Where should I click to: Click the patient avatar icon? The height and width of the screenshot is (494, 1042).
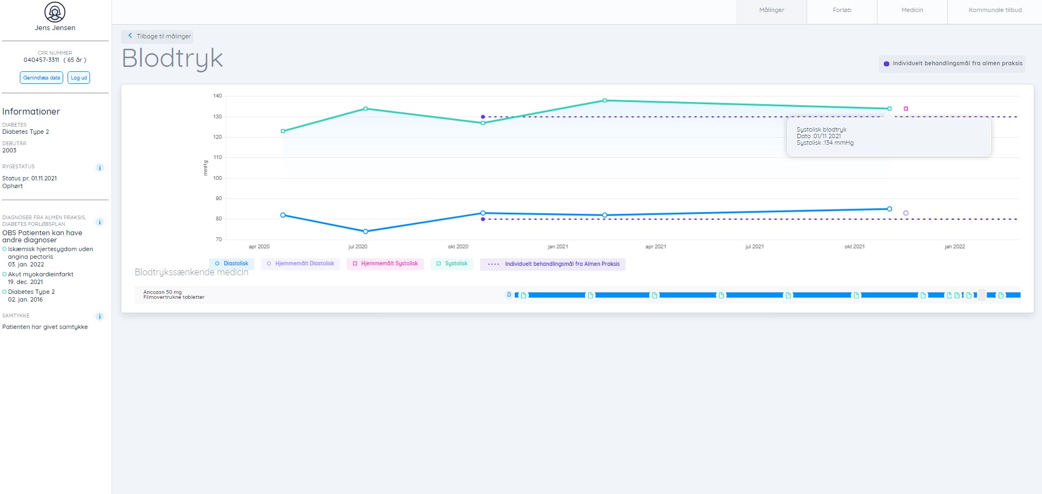point(55,12)
